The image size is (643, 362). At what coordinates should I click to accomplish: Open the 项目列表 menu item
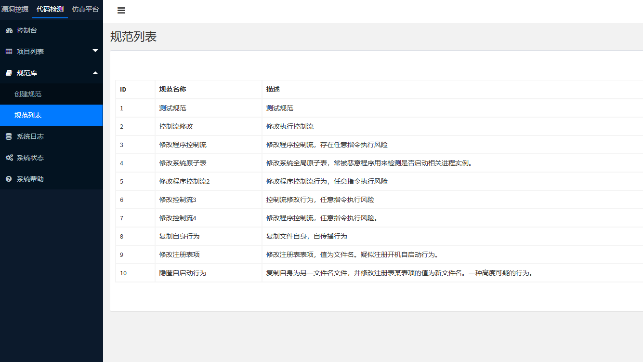click(x=30, y=52)
